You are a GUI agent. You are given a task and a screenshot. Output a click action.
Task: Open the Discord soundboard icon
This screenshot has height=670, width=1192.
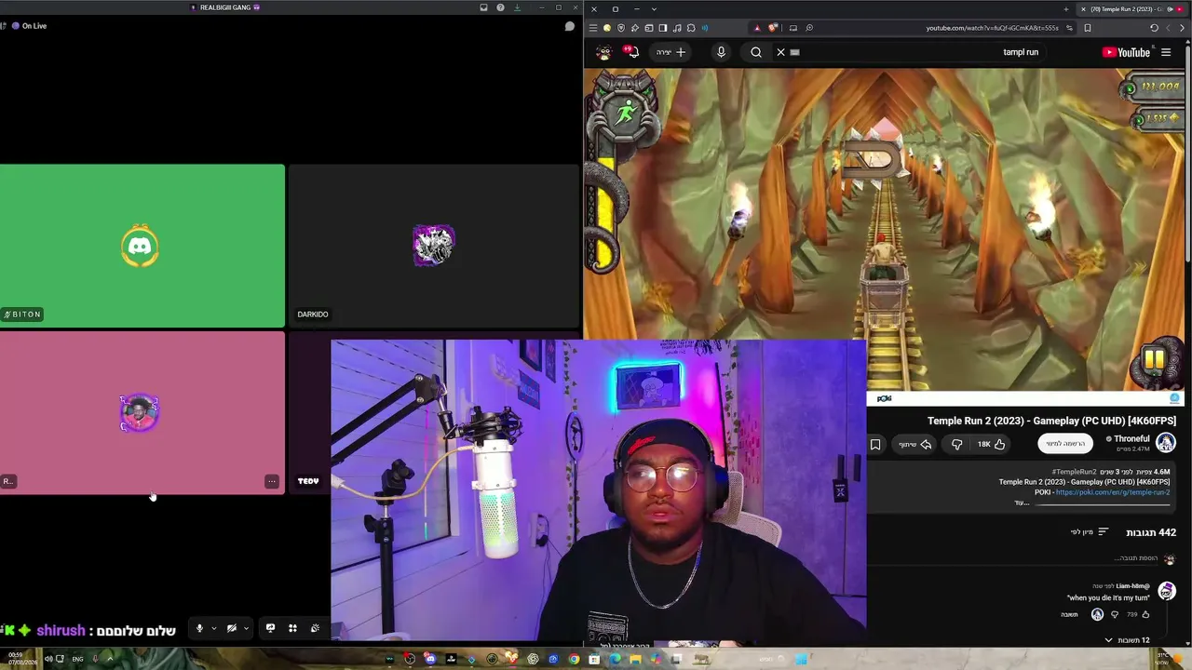[315, 628]
